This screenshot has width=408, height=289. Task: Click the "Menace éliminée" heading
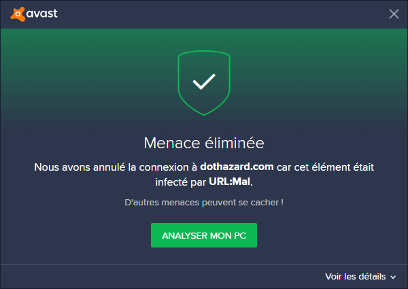[204, 143]
